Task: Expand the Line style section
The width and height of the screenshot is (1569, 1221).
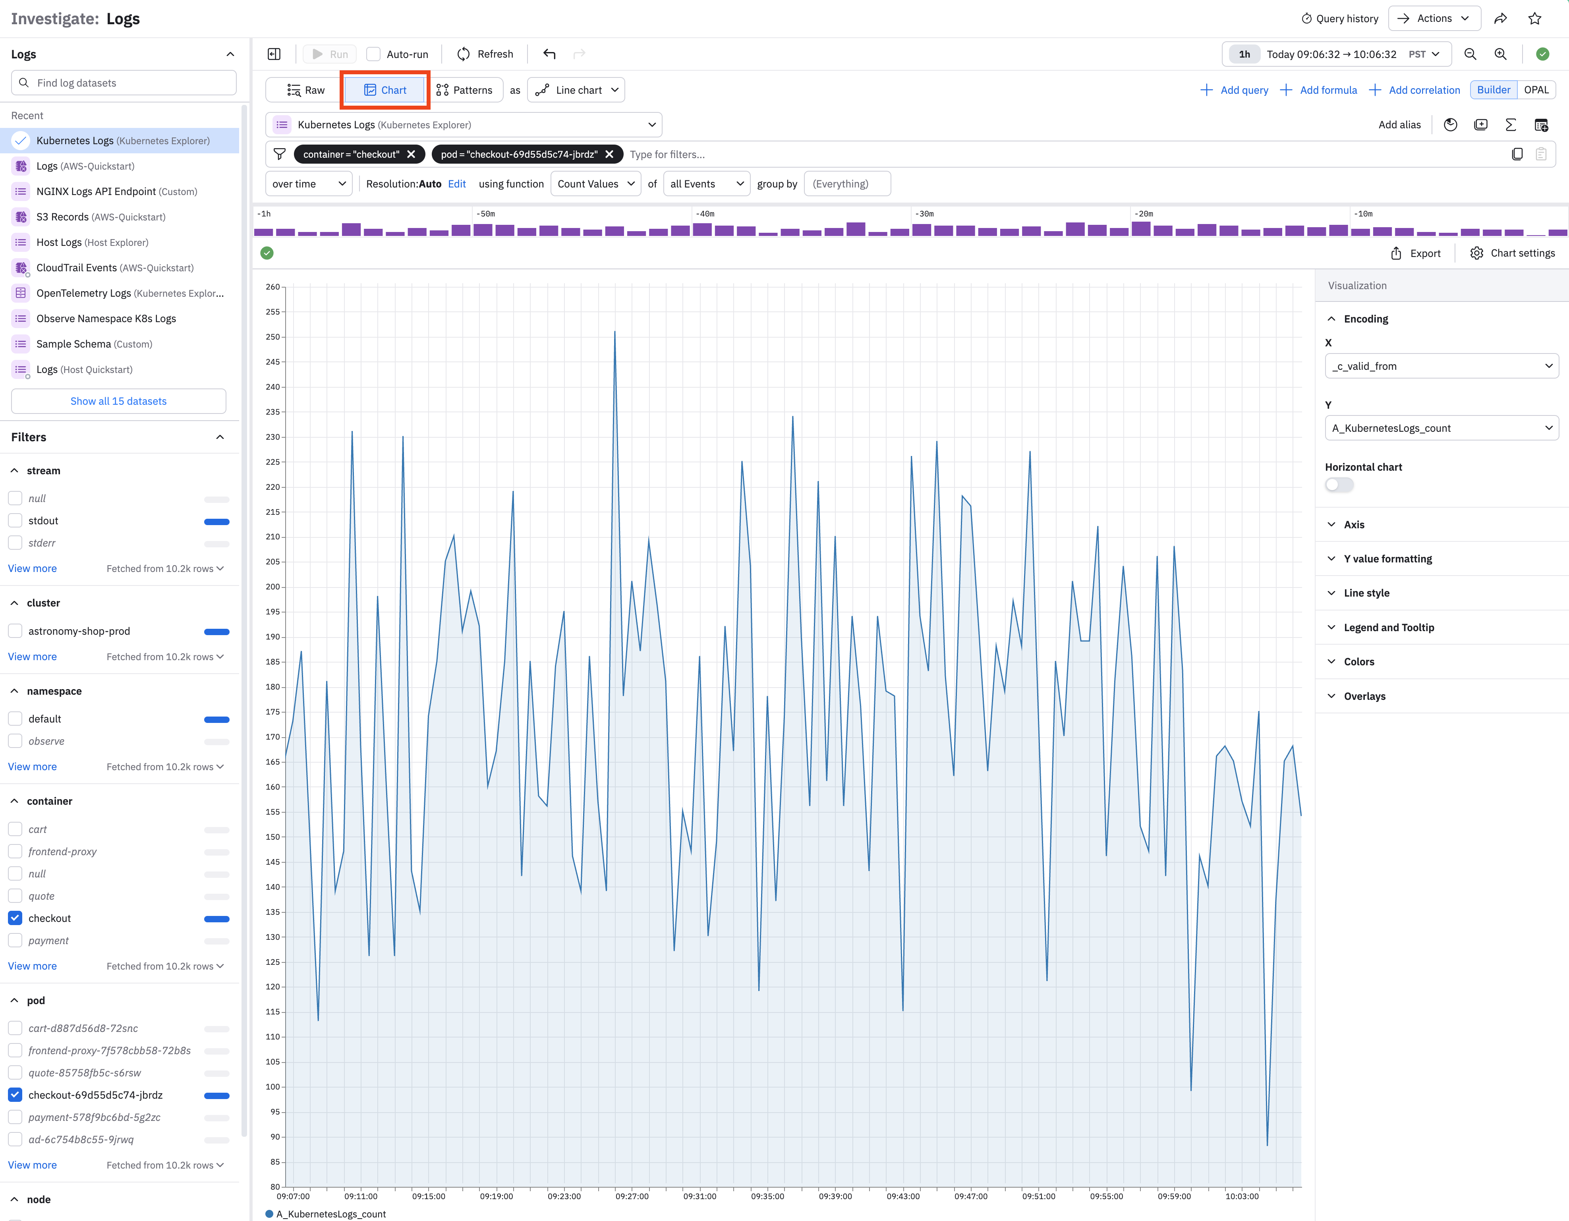Action: tap(1366, 593)
